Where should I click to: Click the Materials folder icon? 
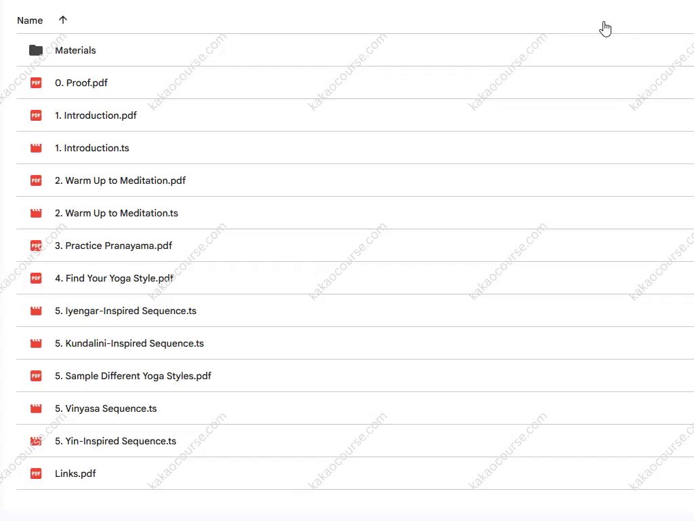coord(36,50)
